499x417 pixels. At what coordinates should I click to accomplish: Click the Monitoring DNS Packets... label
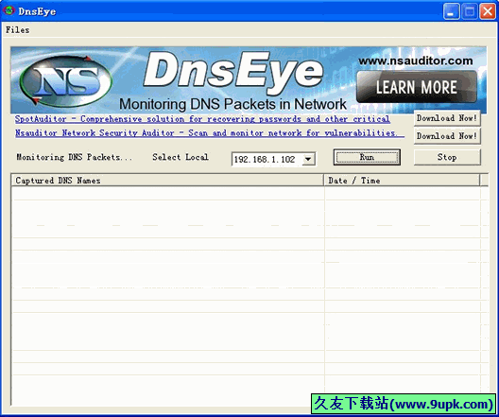pos(74,157)
